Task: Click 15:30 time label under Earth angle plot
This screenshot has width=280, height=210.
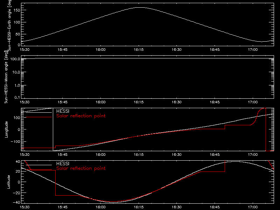Action: 24,50
